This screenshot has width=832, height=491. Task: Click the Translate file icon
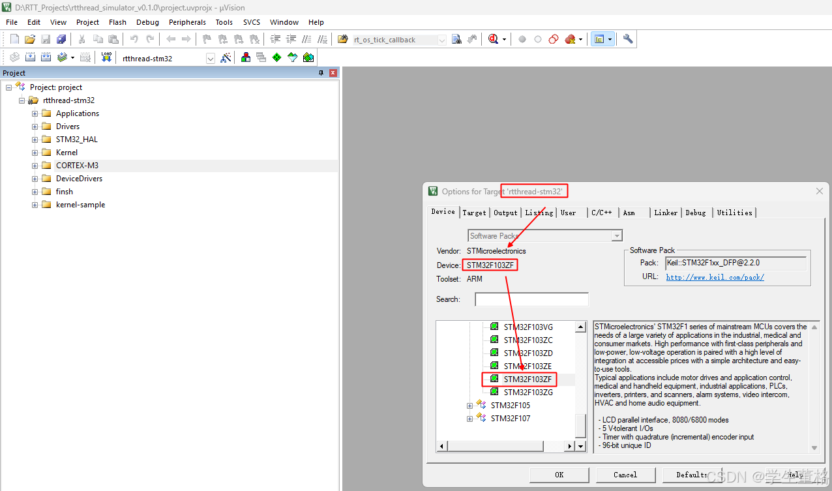[14, 57]
